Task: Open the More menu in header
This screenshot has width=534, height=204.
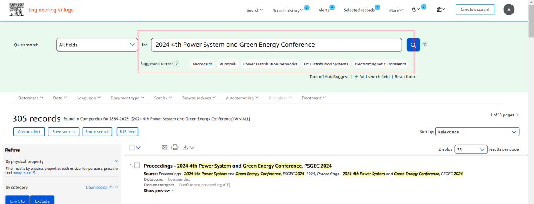Action: point(396,10)
